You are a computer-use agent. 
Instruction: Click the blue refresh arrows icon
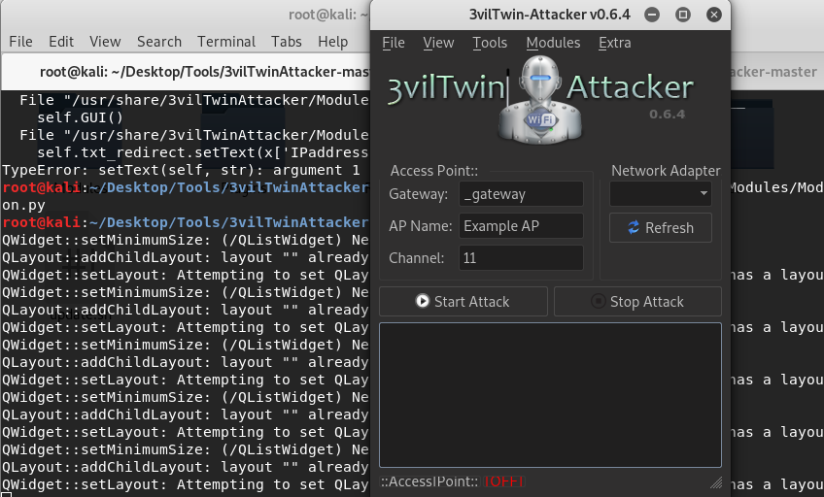click(x=634, y=227)
